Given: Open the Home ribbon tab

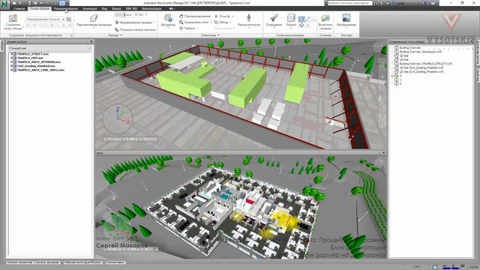Looking at the screenshot, I should [x=19, y=8].
